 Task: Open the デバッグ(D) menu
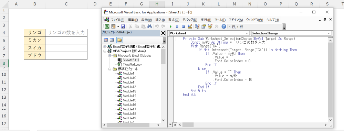(x=190, y=20)
